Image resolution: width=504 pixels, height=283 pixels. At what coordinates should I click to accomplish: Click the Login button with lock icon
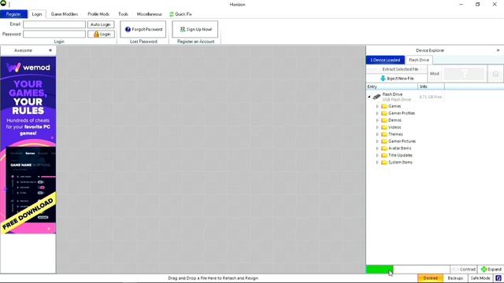(x=101, y=34)
